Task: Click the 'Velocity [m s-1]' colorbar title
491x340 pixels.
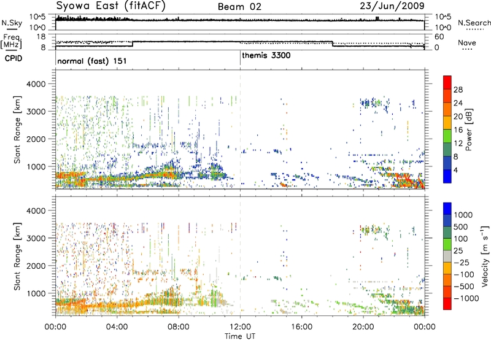Action: pyautogui.click(x=485, y=256)
